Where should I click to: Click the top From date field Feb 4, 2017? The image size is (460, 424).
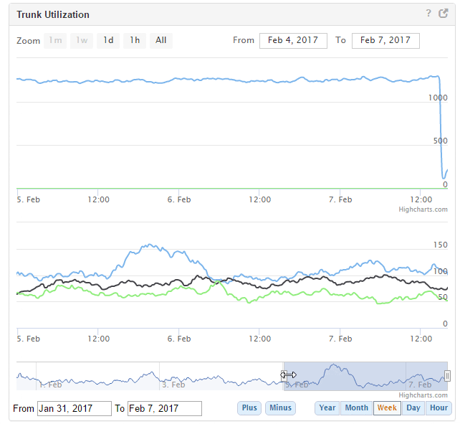click(x=293, y=40)
